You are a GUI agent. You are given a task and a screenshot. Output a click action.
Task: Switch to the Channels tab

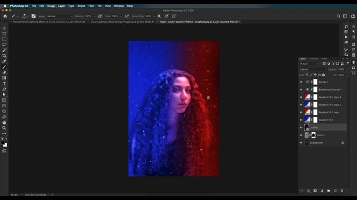[313, 59]
